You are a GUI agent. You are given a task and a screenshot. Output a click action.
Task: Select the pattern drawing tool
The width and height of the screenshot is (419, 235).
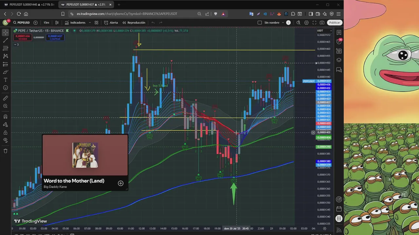coord(6,56)
